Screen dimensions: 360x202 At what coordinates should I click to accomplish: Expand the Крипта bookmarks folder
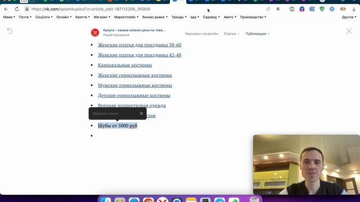(x=83, y=17)
